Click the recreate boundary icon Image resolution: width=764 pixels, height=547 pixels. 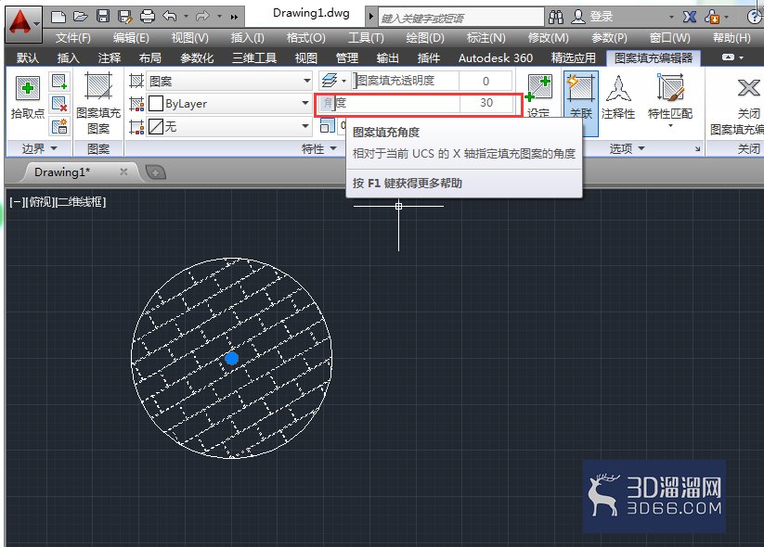coord(59,126)
